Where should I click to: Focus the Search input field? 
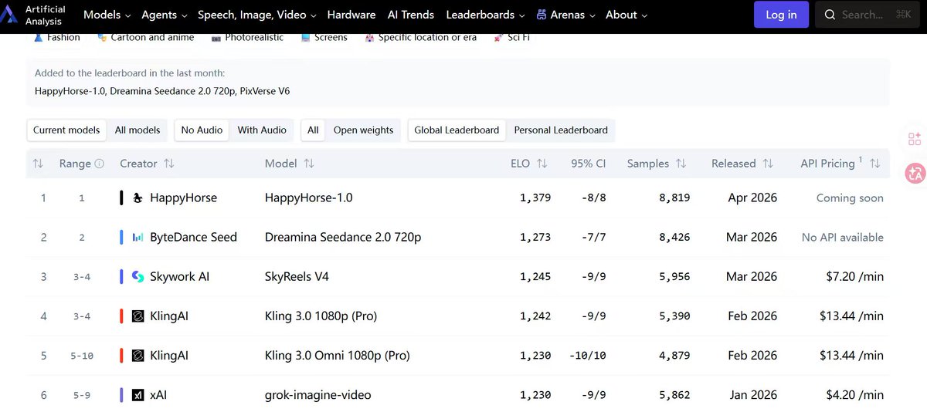tap(867, 15)
